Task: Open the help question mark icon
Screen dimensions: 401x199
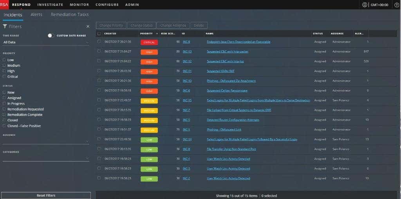Action: coord(397,5)
